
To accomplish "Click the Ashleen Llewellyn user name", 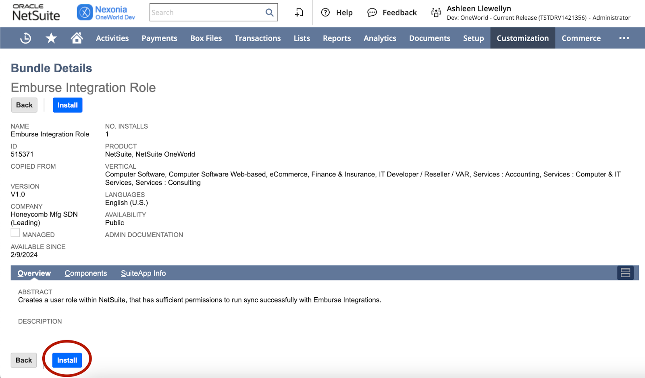I will coord(479,8).
